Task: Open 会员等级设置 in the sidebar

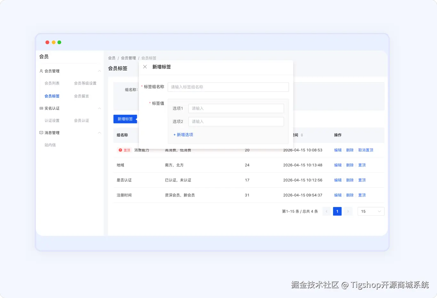Action: 85,83
